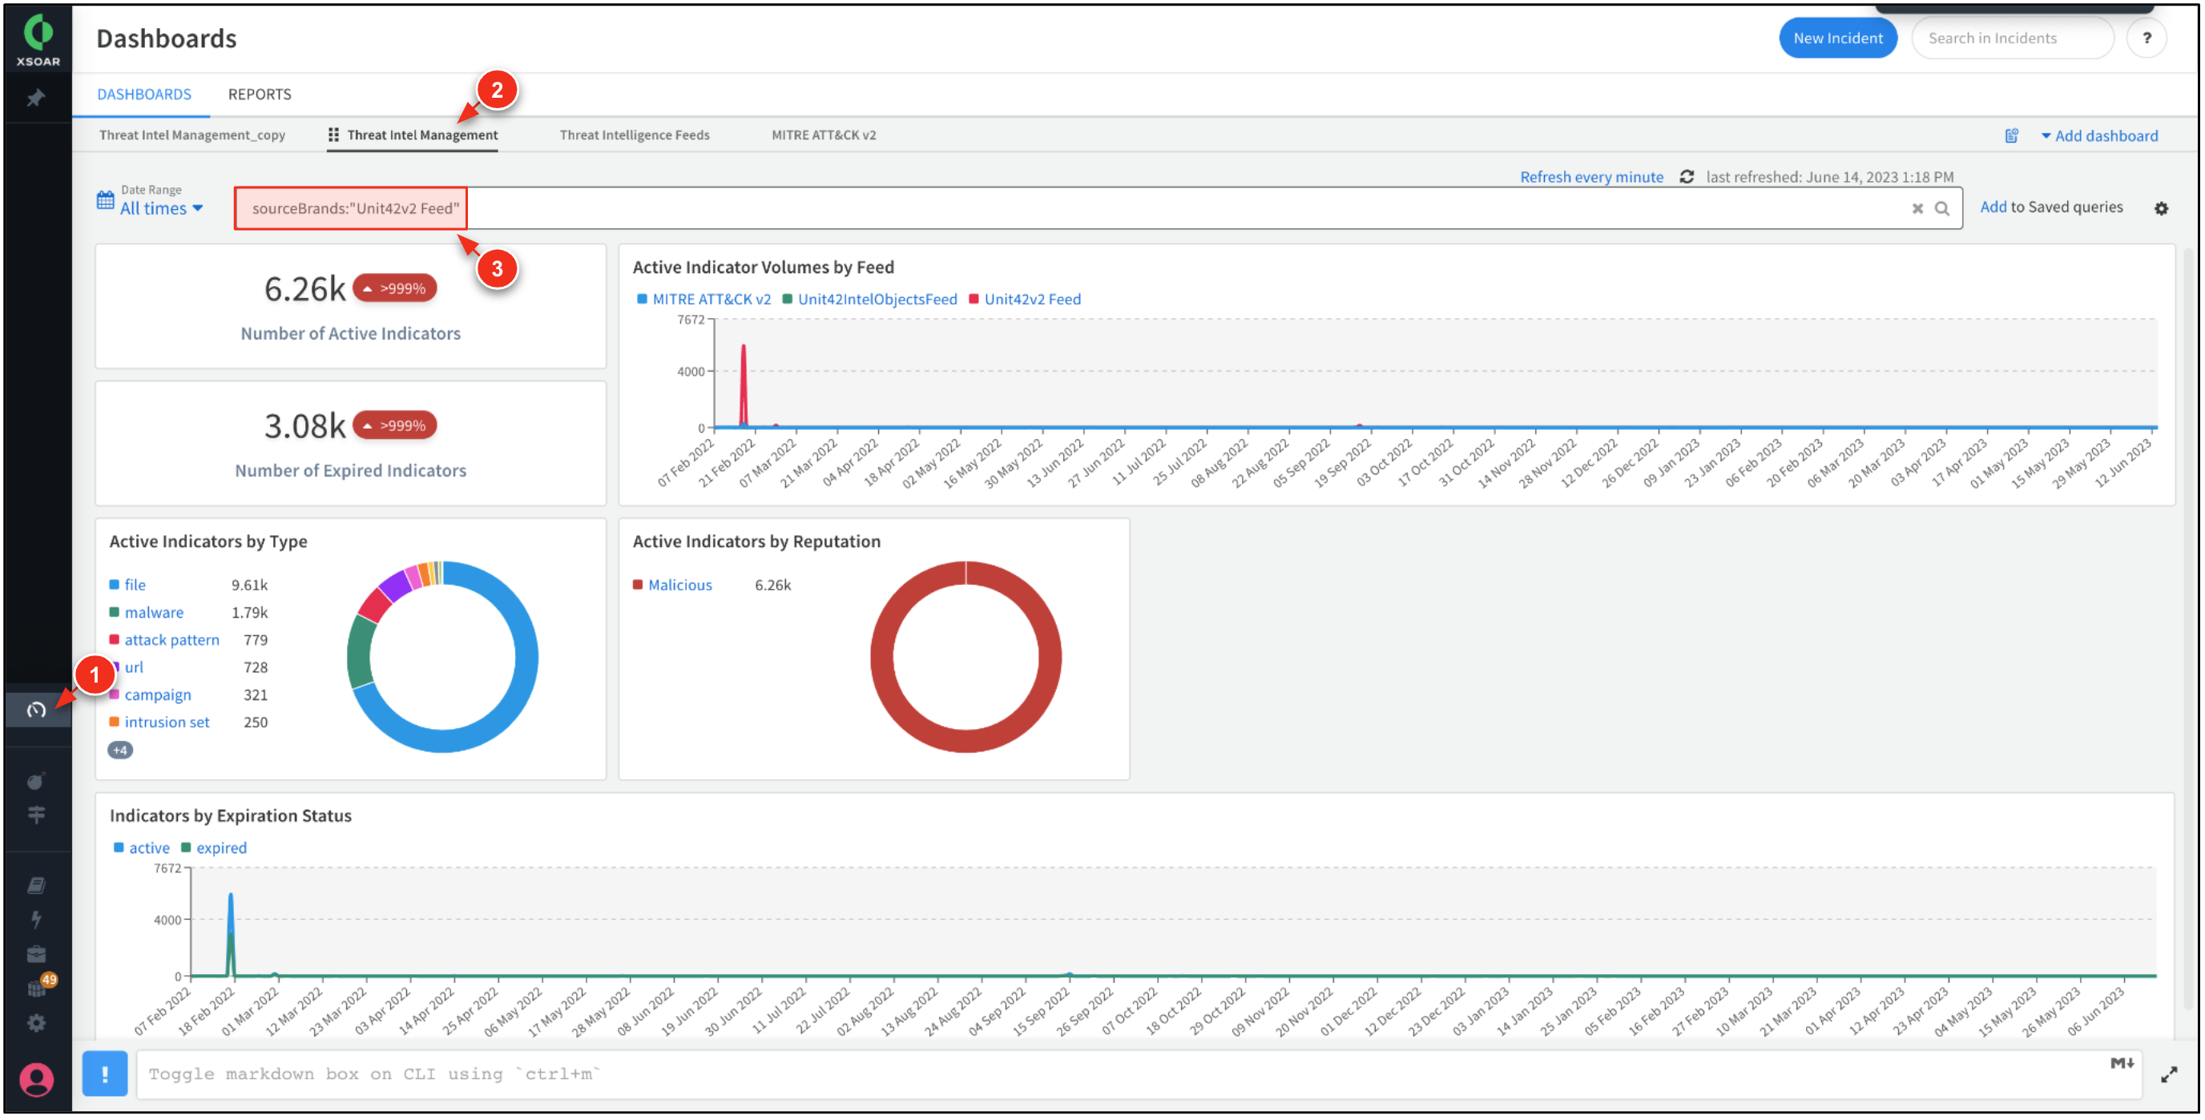2205x1120 pixels.
Task: Click Add to Saved queries link
Action: tap(2051, 207)
